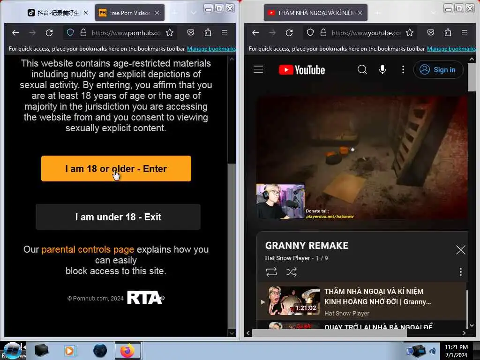Click Manage bookmarks link in right window

point(451,49)
